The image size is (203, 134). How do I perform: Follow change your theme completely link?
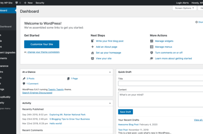pos(43,52)
